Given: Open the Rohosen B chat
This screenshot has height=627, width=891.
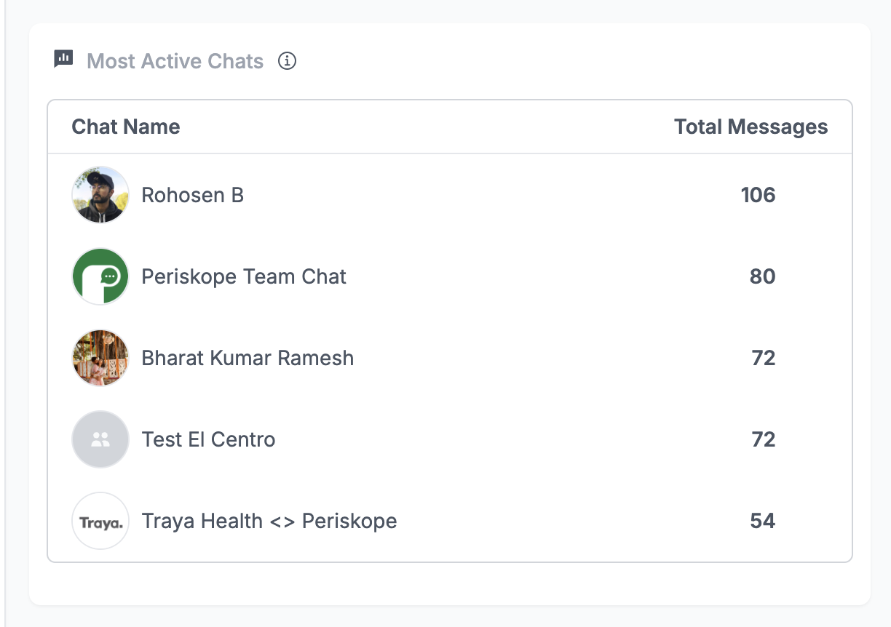Looking at the screenshot, I should pos(192,195).
